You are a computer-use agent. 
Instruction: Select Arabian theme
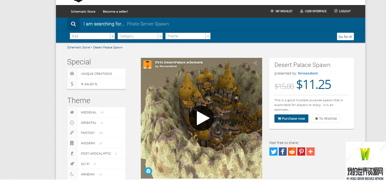[x=96, y=174]
